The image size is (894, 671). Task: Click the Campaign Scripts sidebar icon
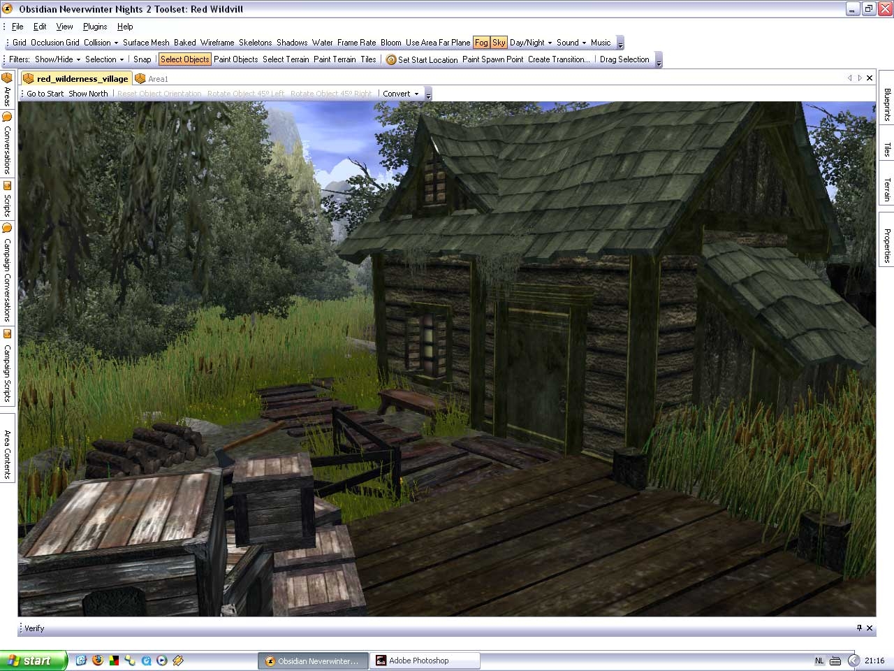click(x=7, y=334)
